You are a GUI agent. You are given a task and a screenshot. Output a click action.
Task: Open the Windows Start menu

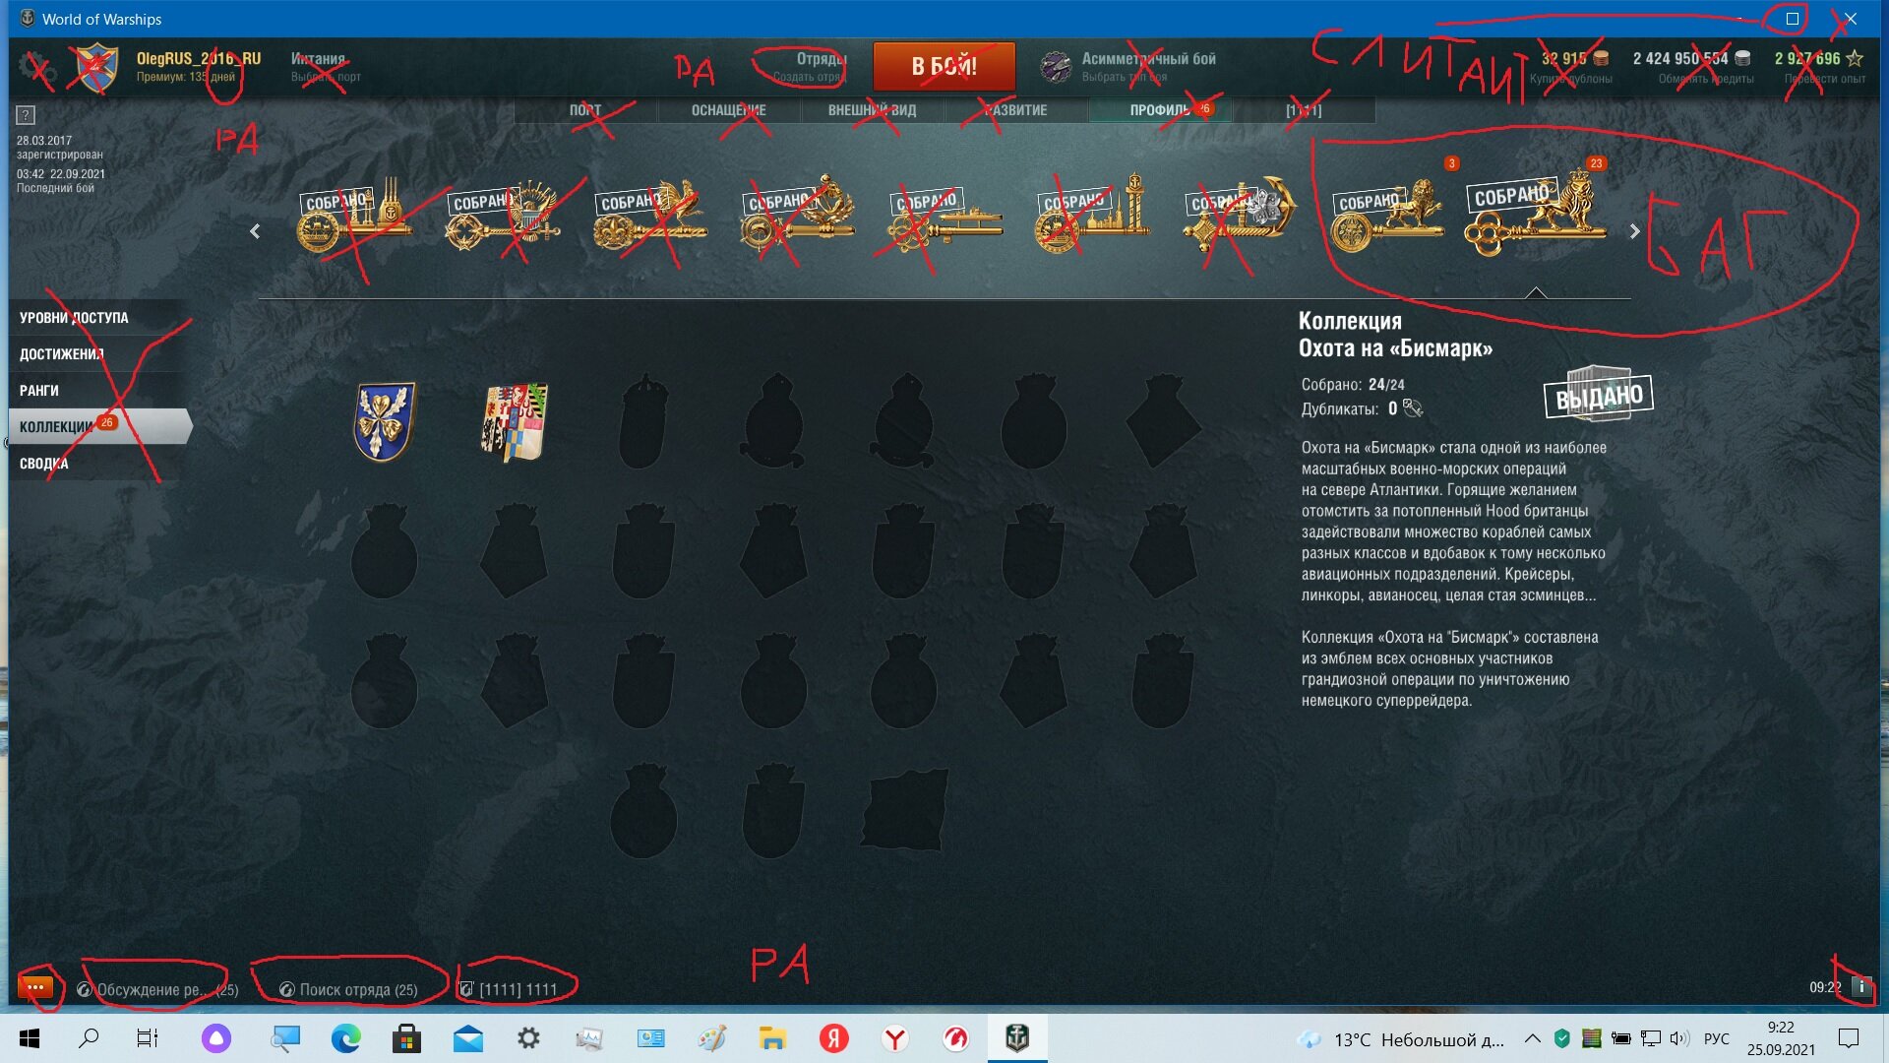pos(30,1038)
